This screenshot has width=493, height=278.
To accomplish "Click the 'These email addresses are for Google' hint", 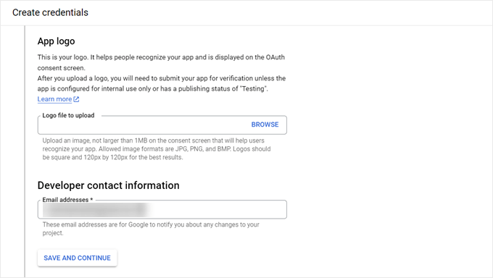I will [x=151, y=229].
